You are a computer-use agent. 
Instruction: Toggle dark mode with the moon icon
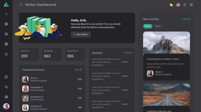pos(171,5)
